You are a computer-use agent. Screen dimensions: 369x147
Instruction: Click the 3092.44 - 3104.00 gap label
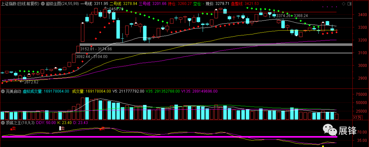(x=92, y=56)
